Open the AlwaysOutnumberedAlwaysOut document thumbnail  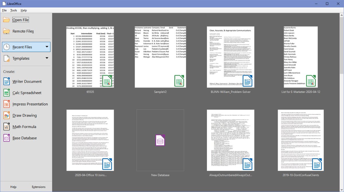(230, 140)
